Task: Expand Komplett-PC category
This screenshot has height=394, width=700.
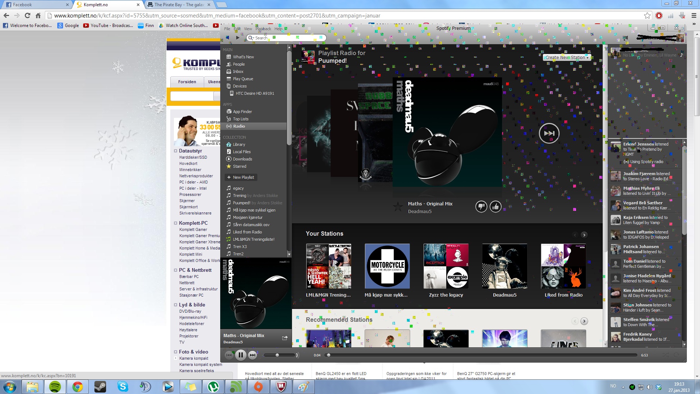Action: [x=175, y=223]
